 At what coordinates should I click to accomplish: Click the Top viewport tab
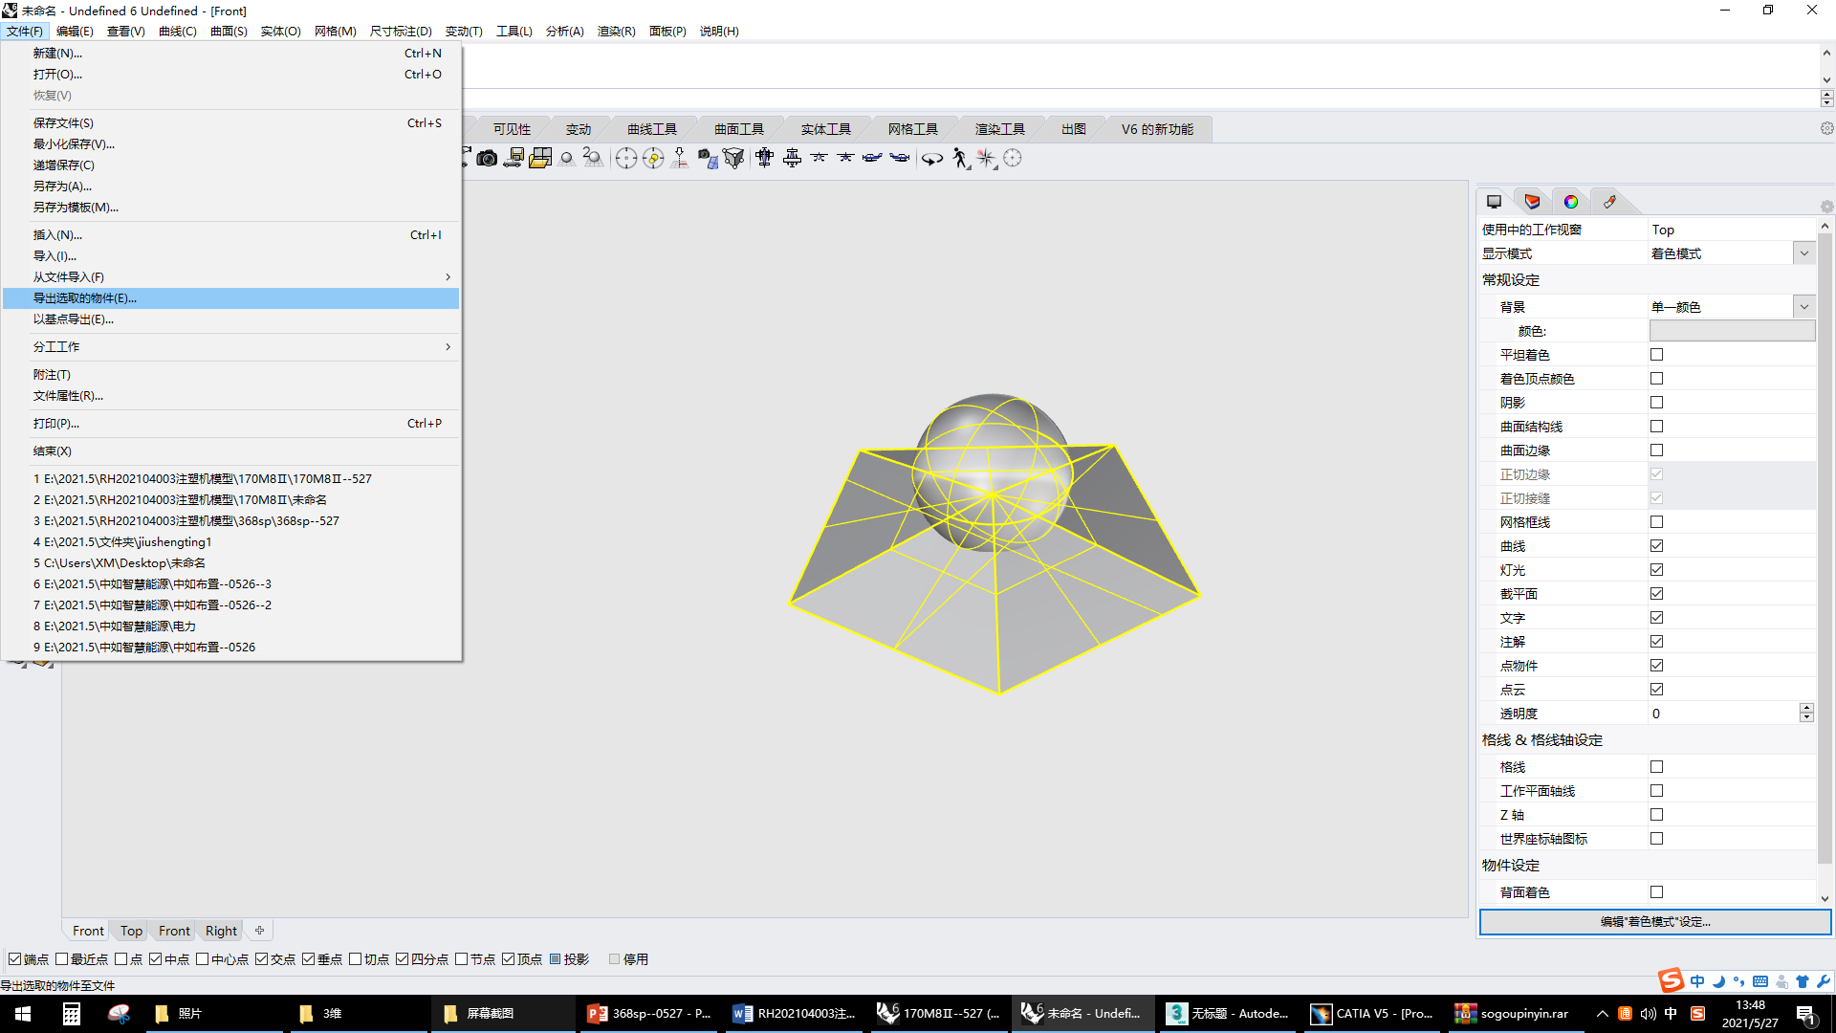tap(130, 931)
